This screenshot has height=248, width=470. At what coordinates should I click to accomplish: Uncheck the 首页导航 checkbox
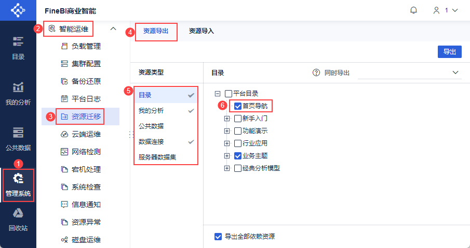coord(238,106)
